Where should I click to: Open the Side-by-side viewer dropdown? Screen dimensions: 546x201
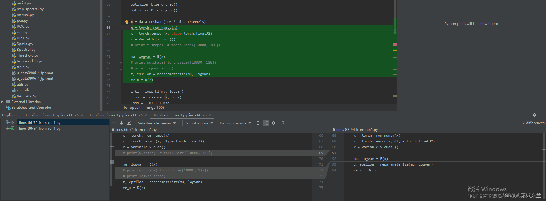click(157, 123)
